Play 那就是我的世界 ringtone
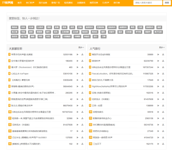This screenshot has height=151, width=172. [x=77, y=99]
